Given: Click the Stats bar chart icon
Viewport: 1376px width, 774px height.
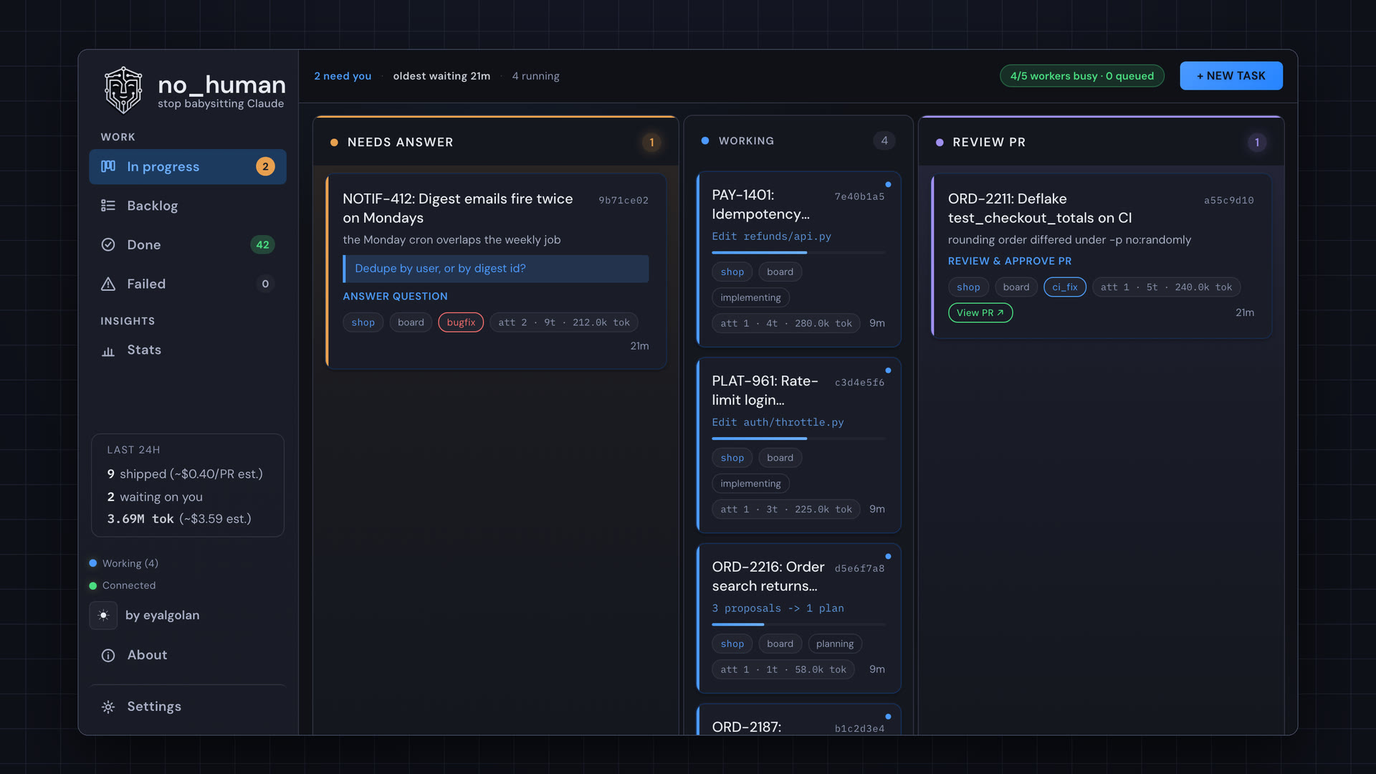Looking at the screenshot, I should [108, 350].
